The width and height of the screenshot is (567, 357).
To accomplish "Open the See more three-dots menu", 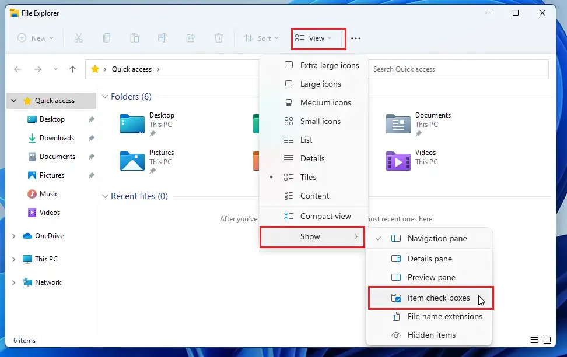I will point(356,38).
